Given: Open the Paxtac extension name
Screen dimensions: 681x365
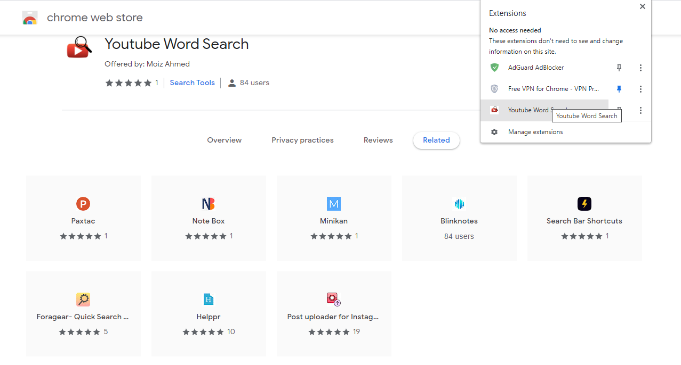Looking at the screenshot, I should pyautogui.click(x=83, y=221).
